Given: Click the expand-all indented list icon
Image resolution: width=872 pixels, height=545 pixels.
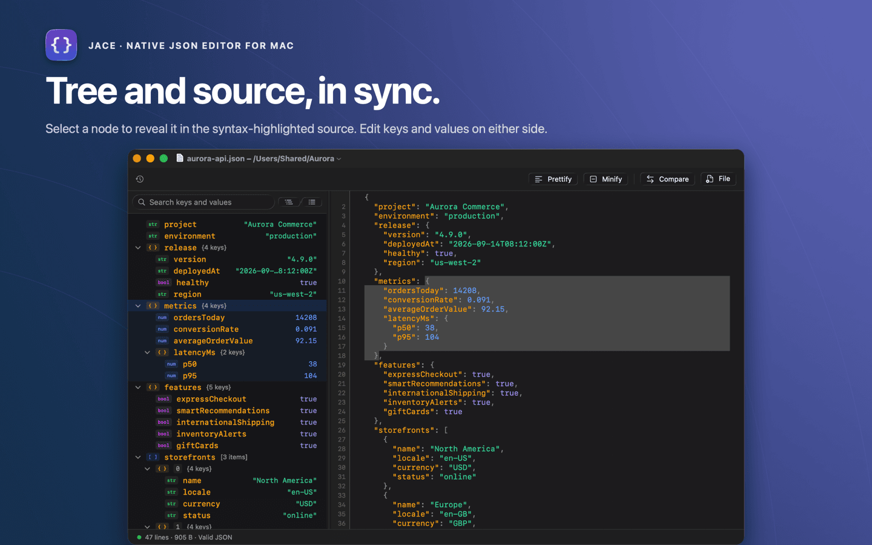Looking at the screenshot, I should 289,202.
